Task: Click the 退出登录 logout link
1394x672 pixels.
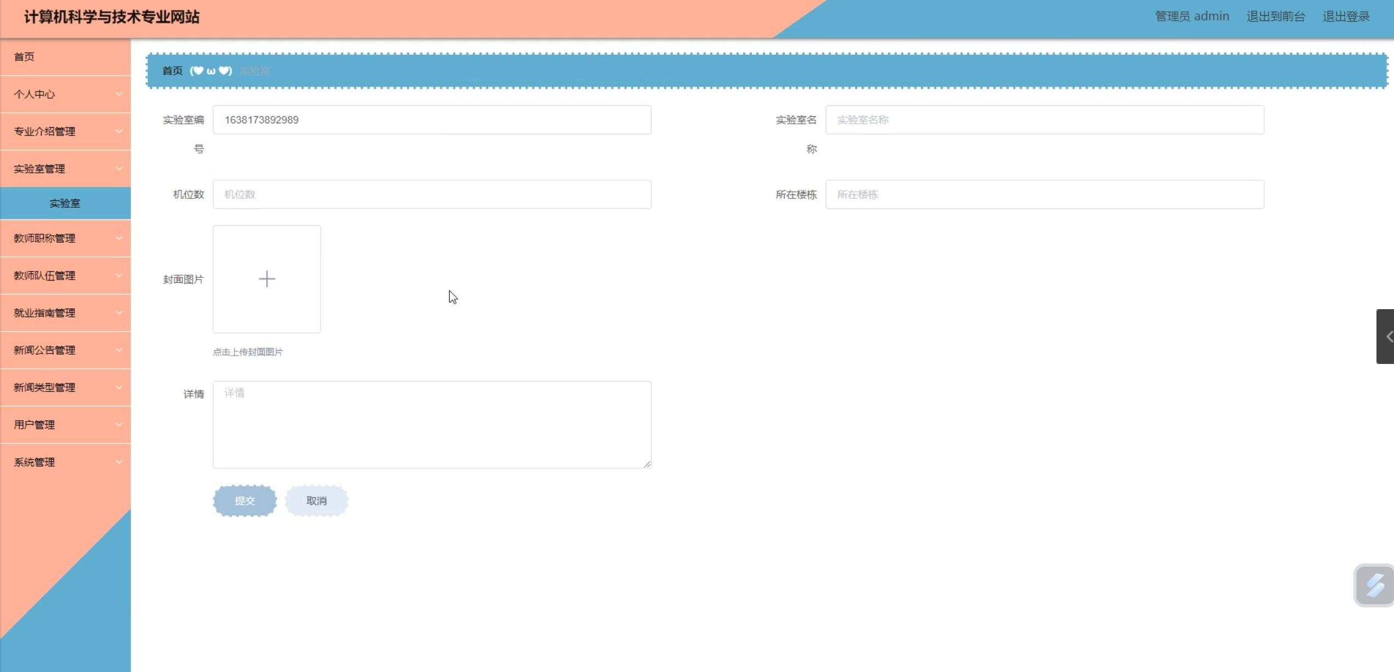Action: coord(1346,16)
